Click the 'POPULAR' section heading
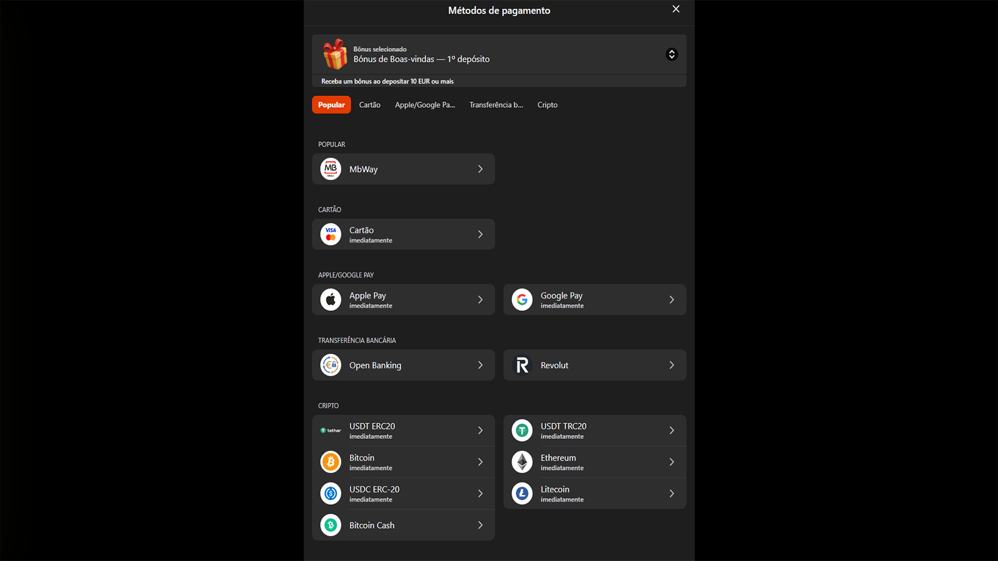 click(332, 145)
